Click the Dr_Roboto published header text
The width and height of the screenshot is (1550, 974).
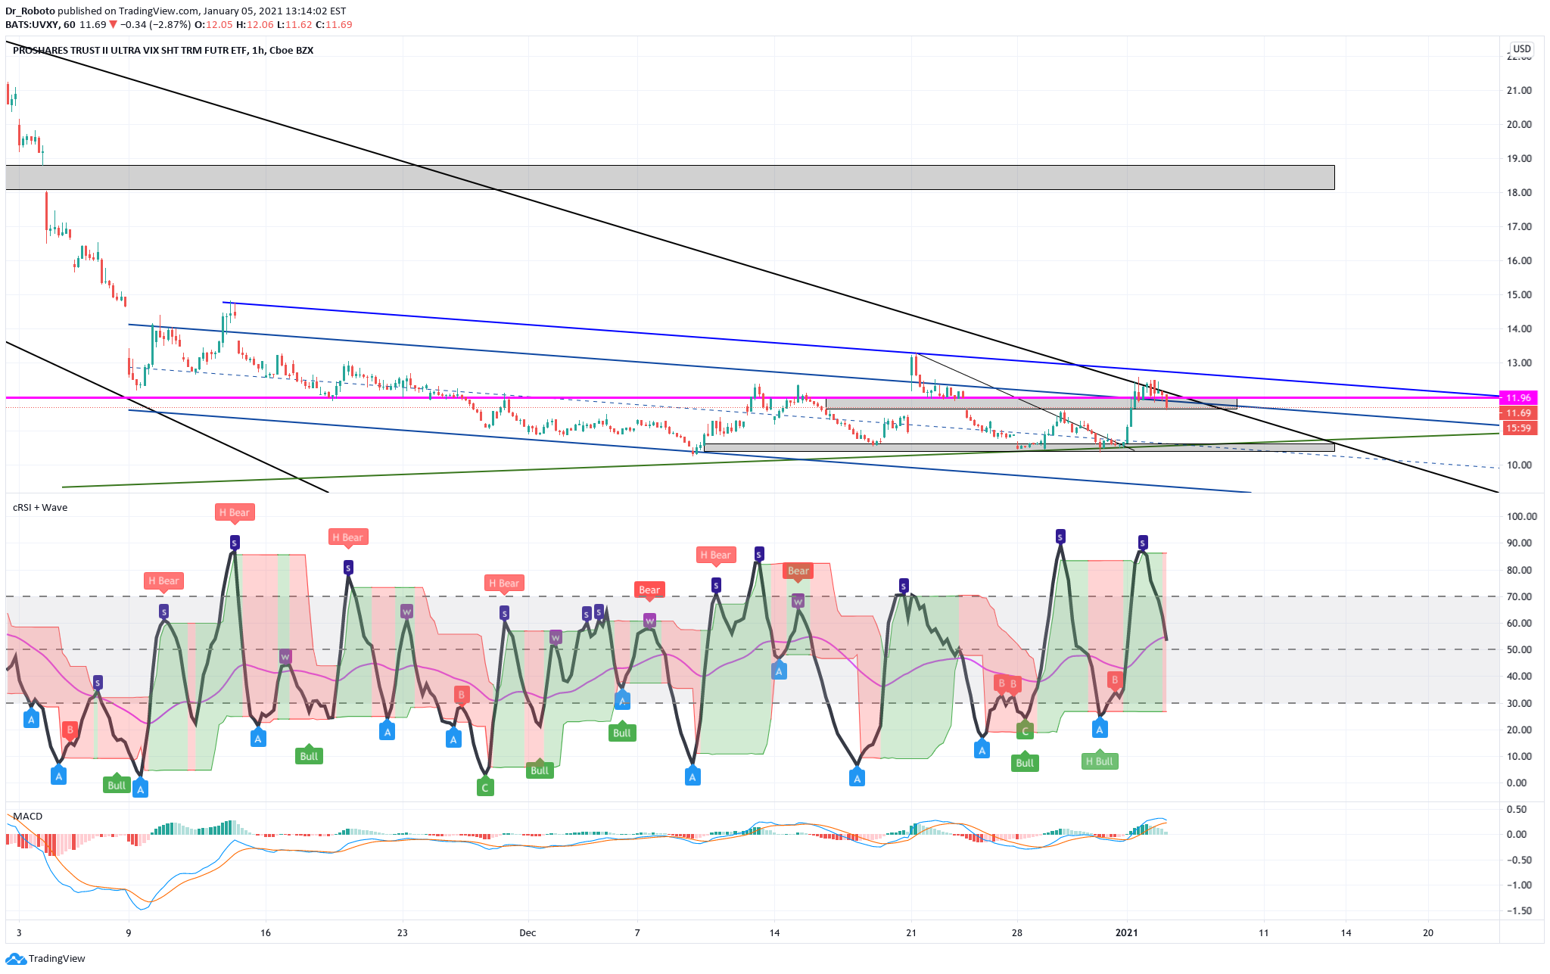point(176,11)
